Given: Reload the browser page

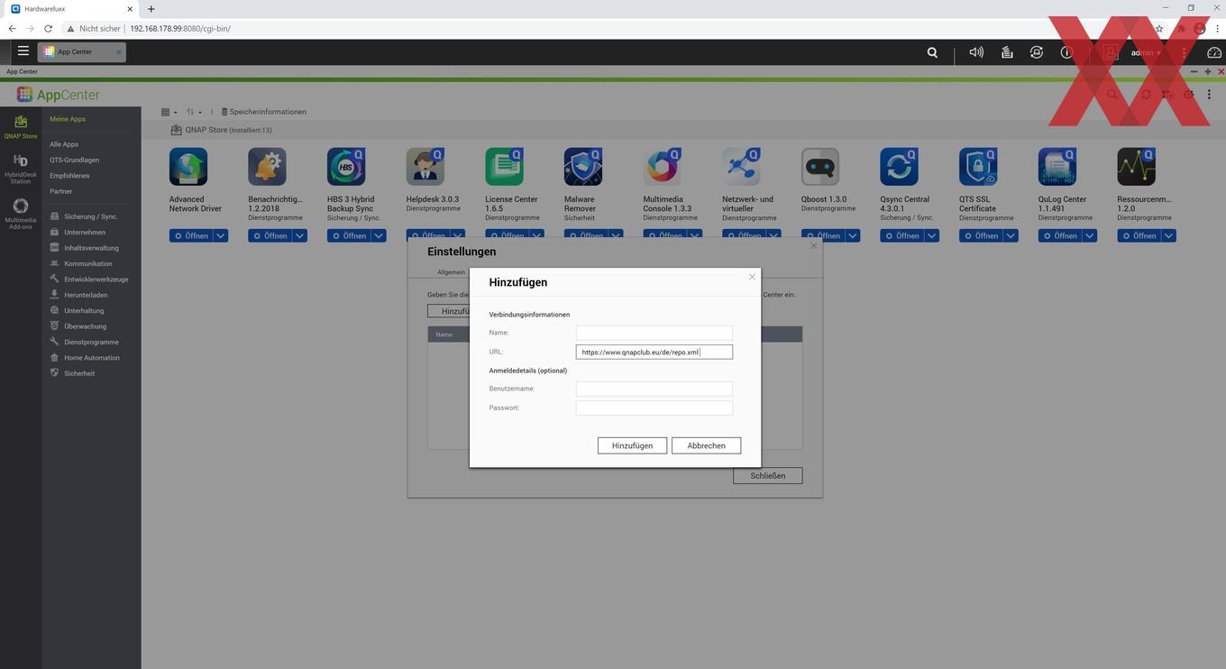Looking at the screenshot, I should pyautogui.click(x=48, y=29).
